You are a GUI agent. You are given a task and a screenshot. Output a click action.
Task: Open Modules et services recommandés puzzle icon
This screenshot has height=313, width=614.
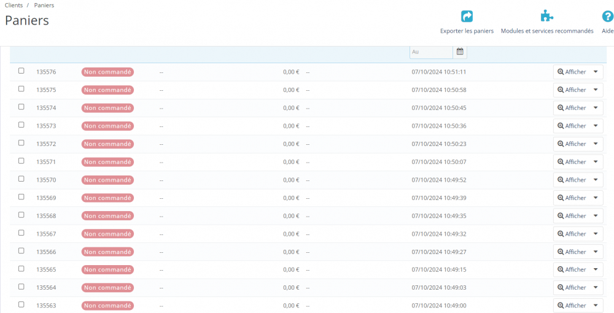click(x=547, y=17)
